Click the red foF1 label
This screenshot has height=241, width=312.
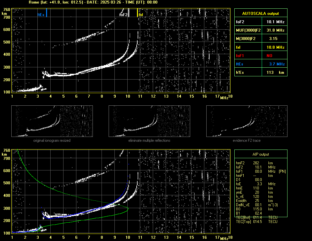239,56
